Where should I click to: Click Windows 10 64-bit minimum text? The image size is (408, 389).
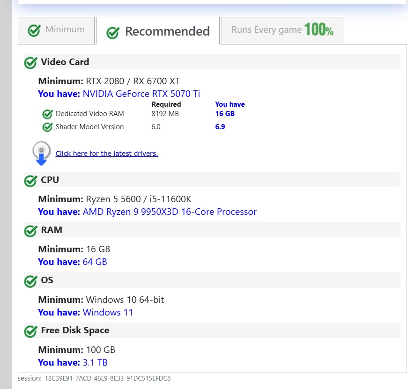pos(125,300)
